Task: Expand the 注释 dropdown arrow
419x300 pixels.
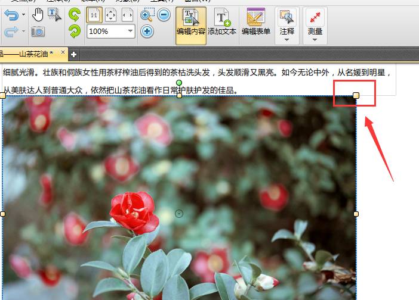Action: click(286, 40)
